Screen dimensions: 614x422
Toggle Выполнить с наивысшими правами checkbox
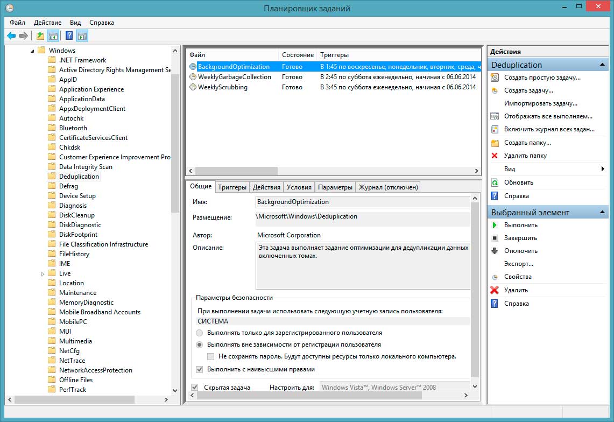[x=200, y=369]
